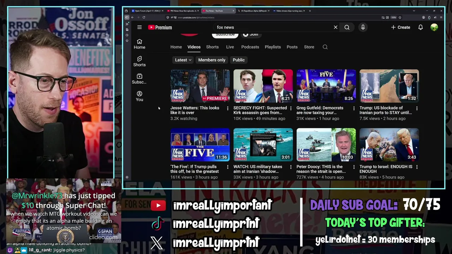This screenshot has width=452, height=254.
Task: Open the channel Posts tab
Action: click(292, 47)
